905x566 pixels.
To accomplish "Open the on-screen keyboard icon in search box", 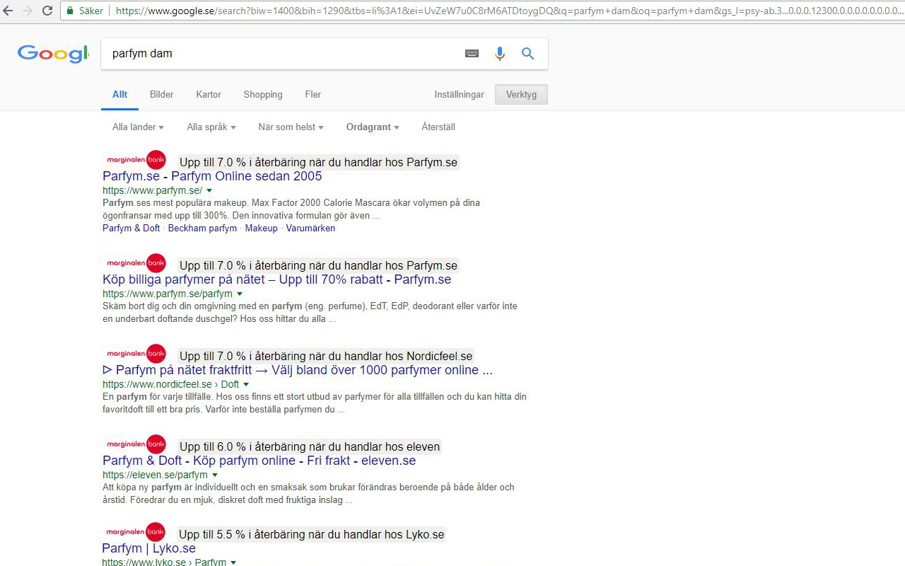I will click(472, 54).
